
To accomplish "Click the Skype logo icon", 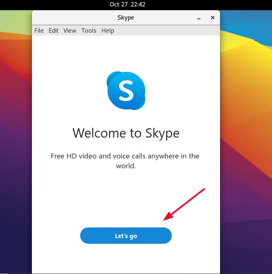I will (126, 90).
